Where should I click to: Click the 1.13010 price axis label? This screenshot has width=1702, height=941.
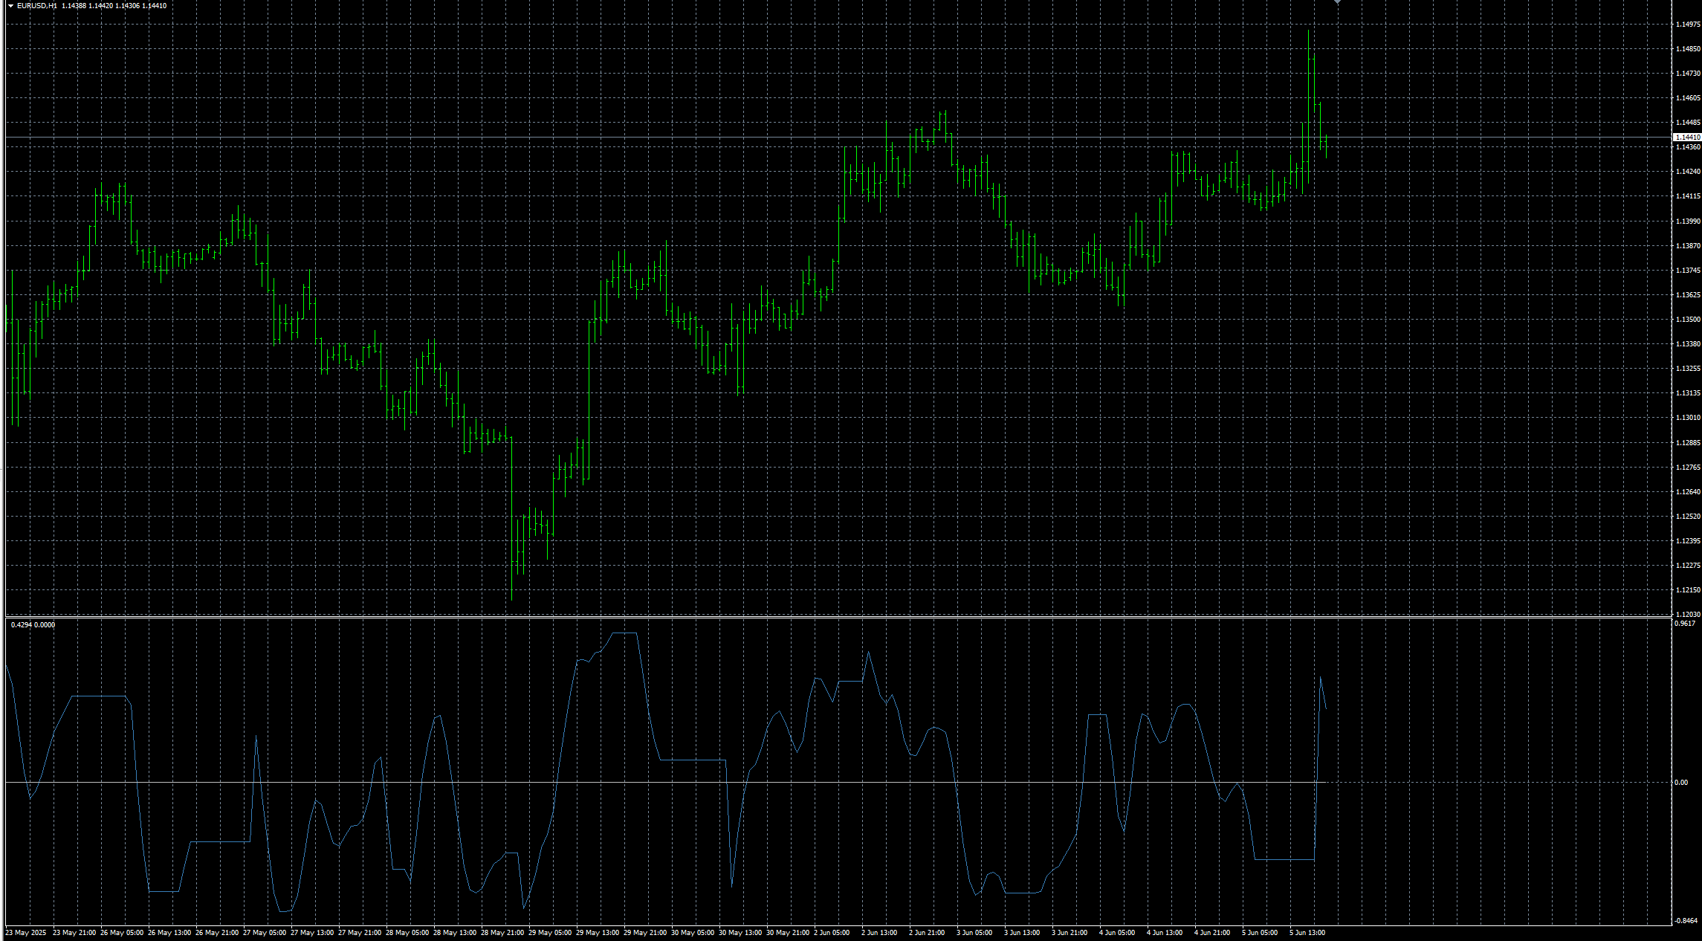1688,418
